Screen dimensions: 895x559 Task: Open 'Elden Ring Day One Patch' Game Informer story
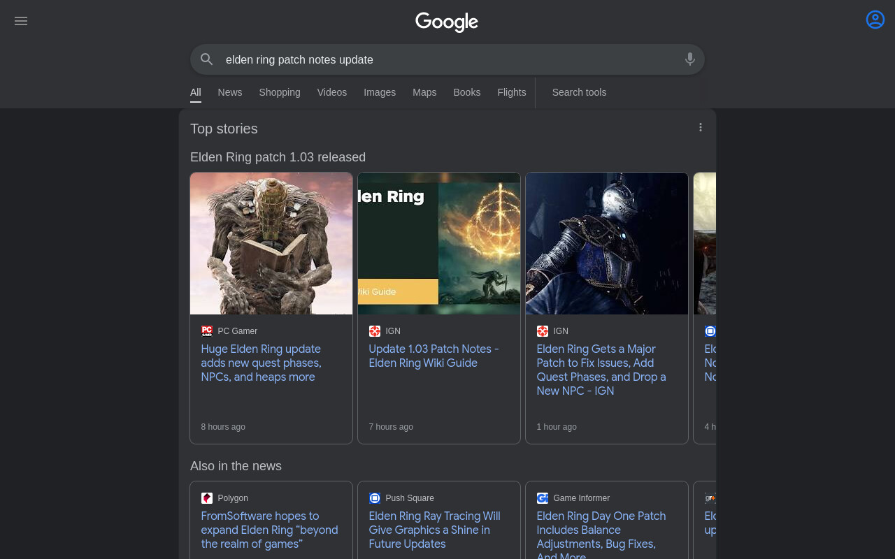click(601, 535)
